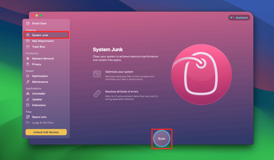The height and width of the screenshot is (160, 274).
Task: Click 'Optimizes your system' text
Action: pos(119,72)
